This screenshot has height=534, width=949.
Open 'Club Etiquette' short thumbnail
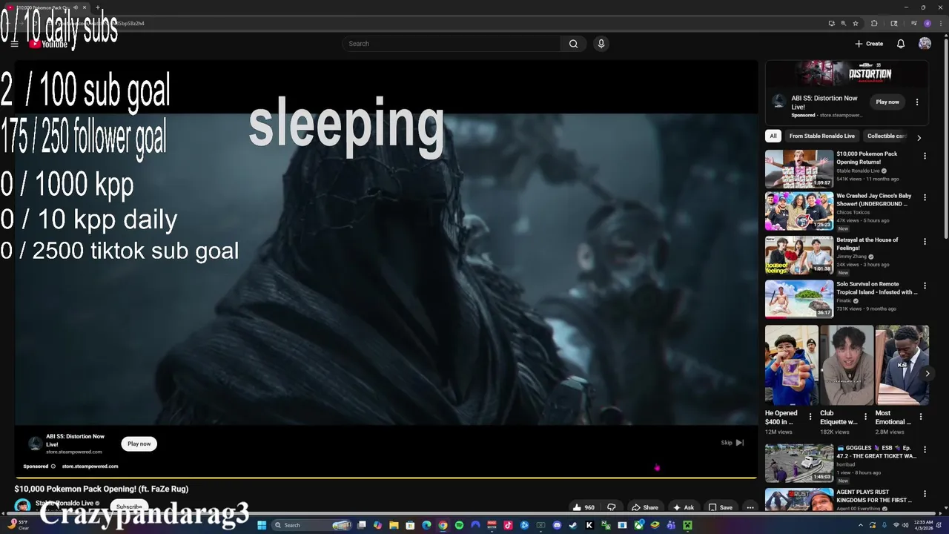846,365
